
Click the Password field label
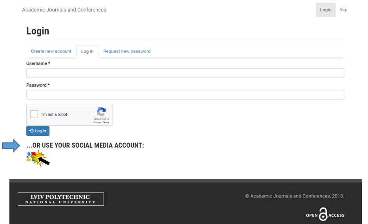coord(38,85)
